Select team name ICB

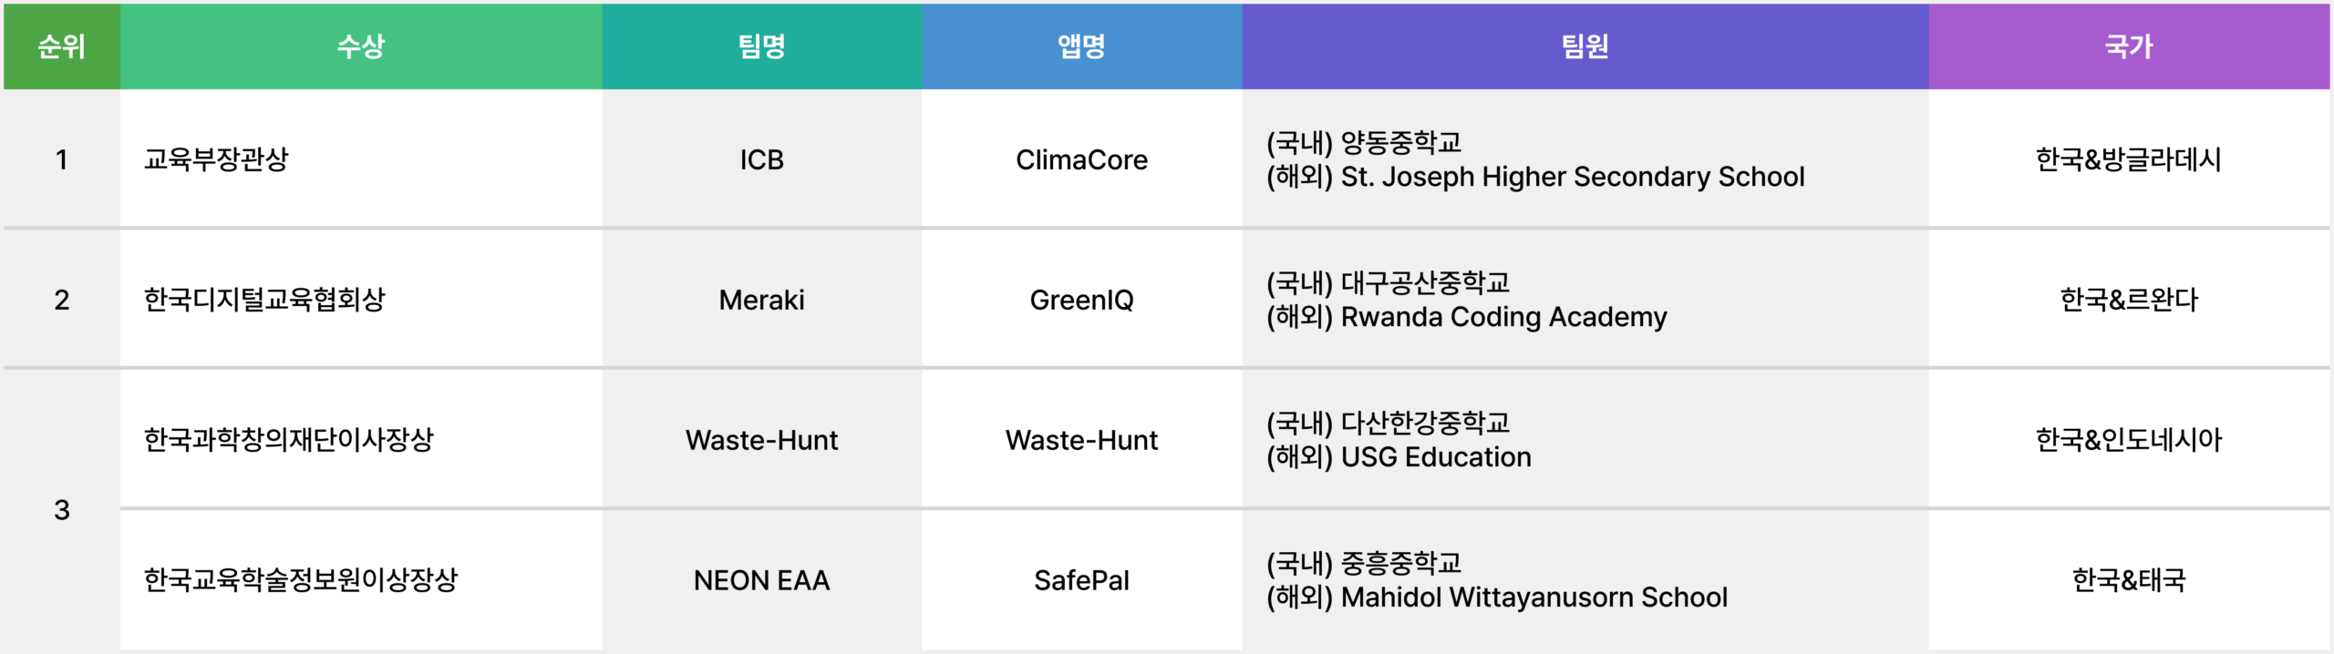[x=762, y=160]
